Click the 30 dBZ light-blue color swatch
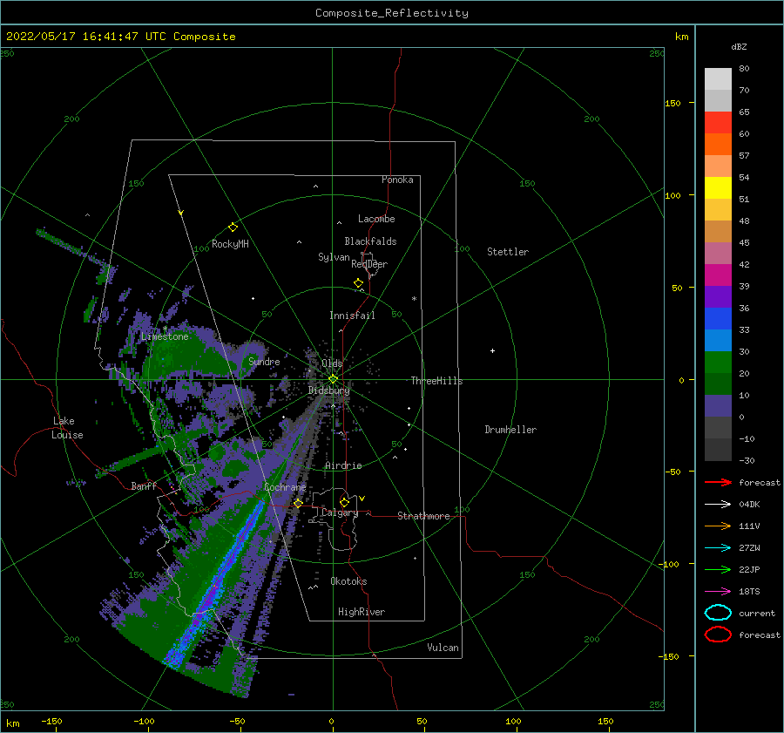784x733 pixels. pos(718,341)
